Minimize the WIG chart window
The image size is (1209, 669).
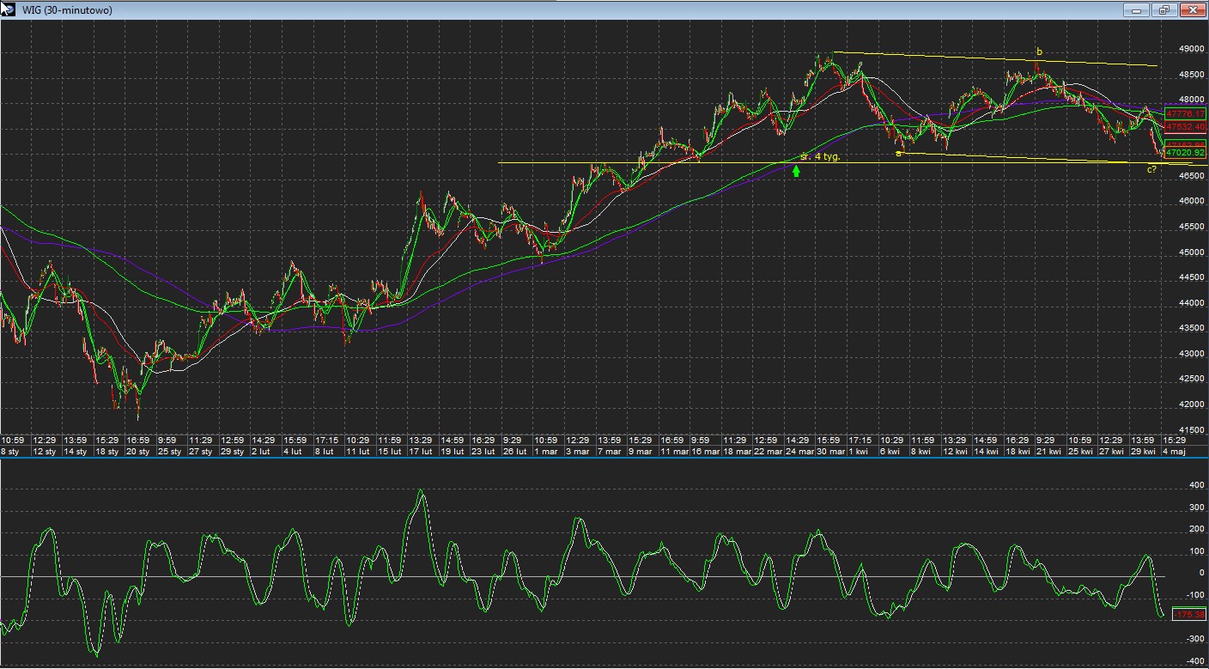point(1136,10)
